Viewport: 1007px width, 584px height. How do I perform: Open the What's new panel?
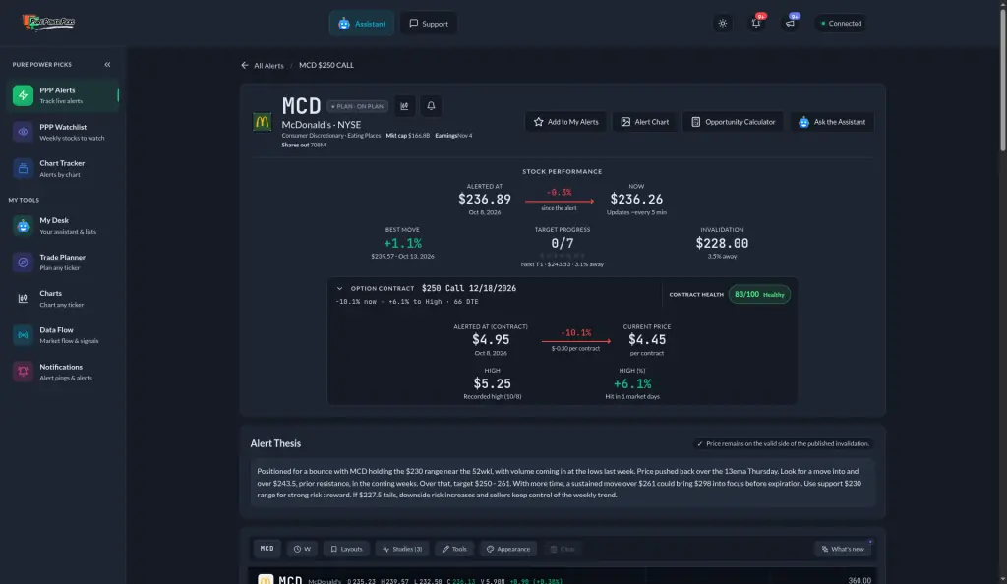click(843, 549)
